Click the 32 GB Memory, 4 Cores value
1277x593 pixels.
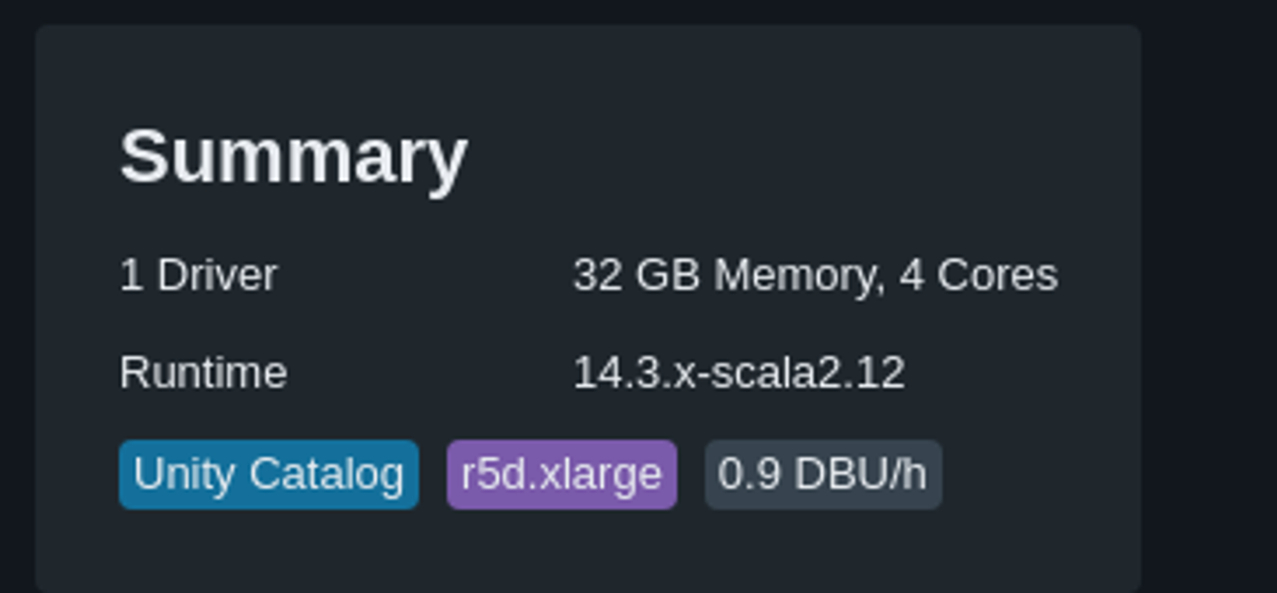click(x=815, y=275)
